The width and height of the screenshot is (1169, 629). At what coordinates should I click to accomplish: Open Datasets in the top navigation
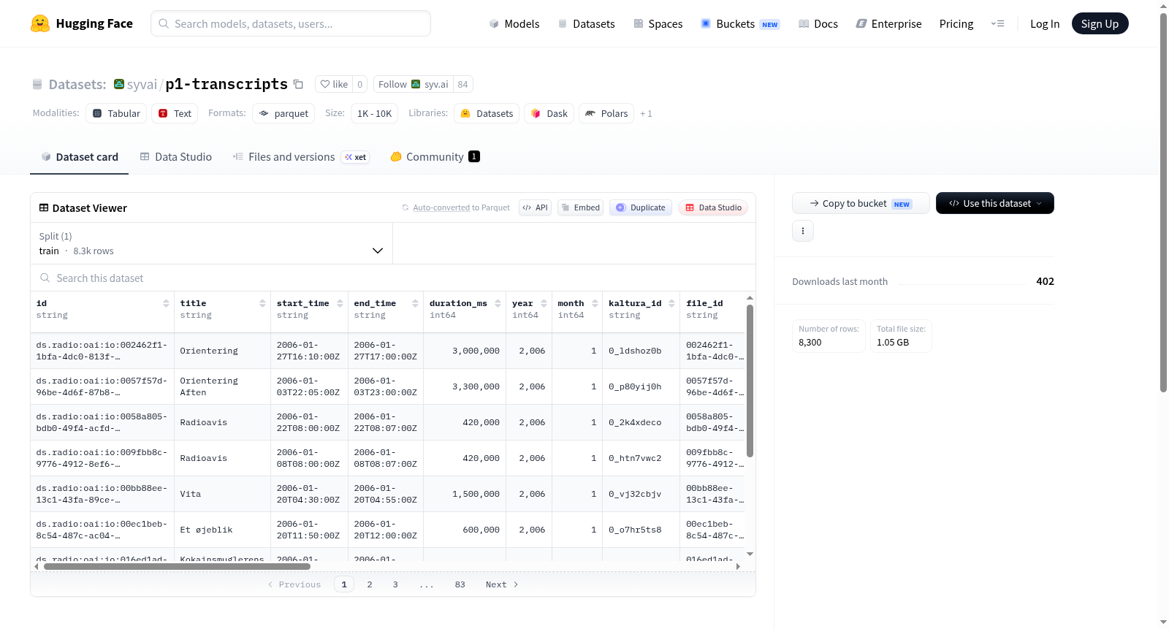tap(586, 23)
